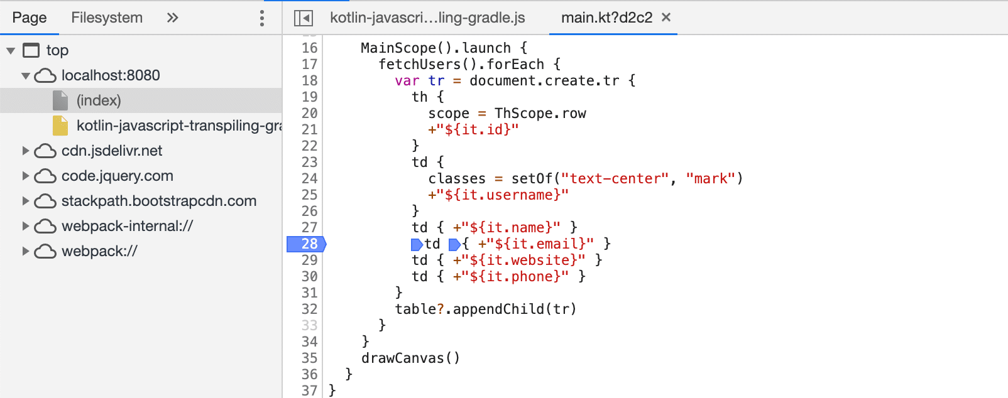Click "table?.appendChild(tr)" on line 32
The image size is (1008, 398).
tap(486, 309)
